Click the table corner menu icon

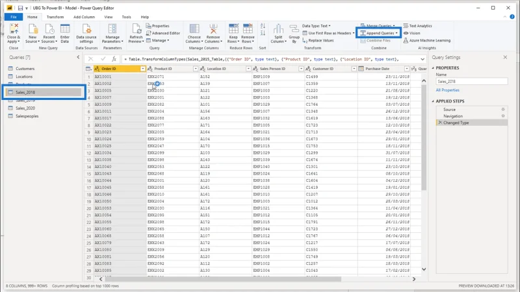coord(88,69)
